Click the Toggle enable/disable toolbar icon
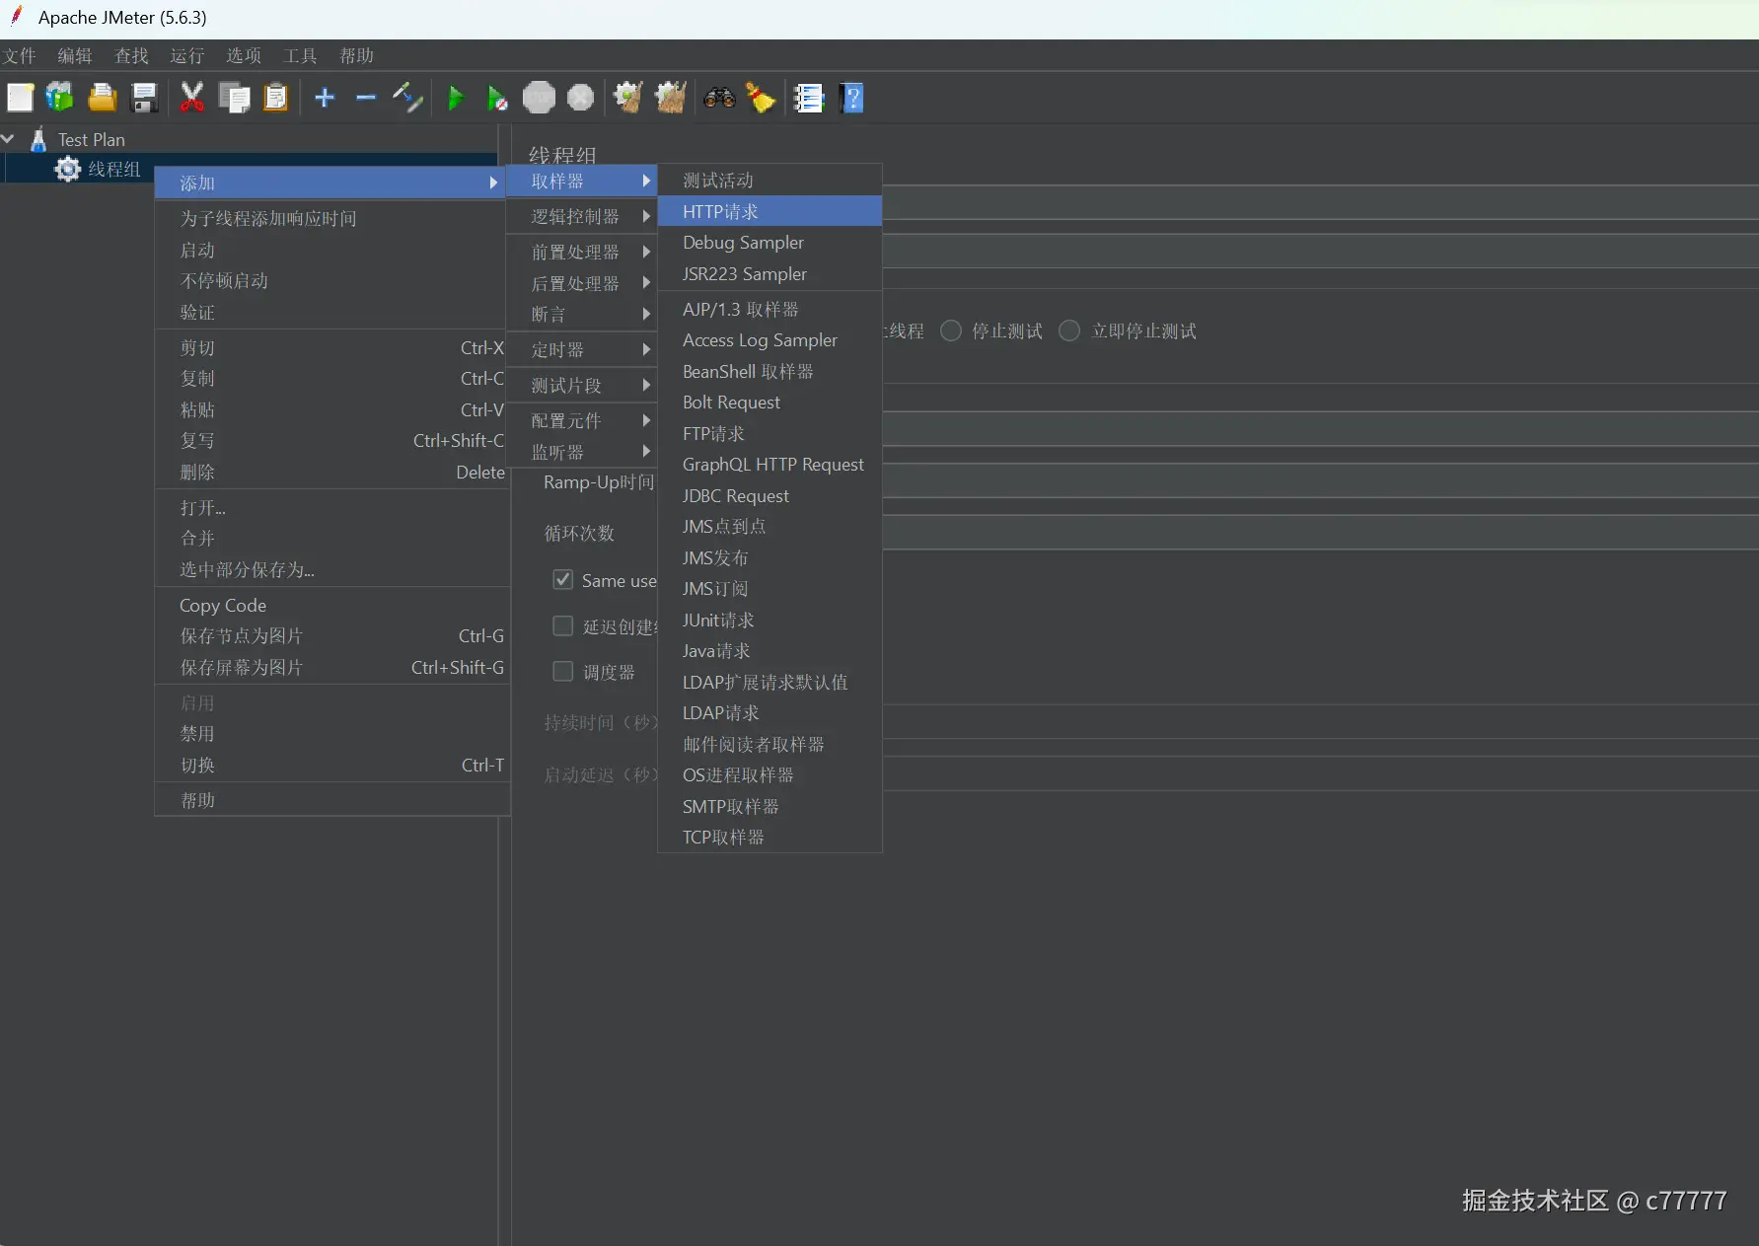1759x1246 pixels. pyautogui.click(x=407, y=98)
